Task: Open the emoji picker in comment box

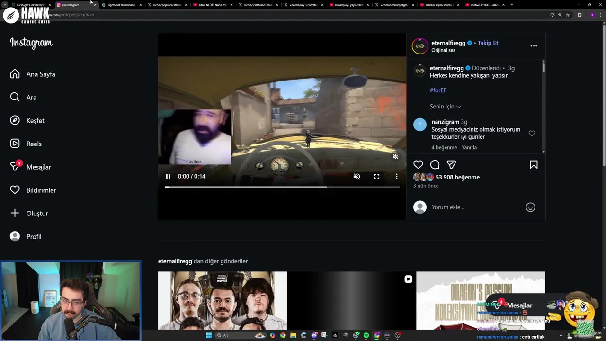Action: 530,207
